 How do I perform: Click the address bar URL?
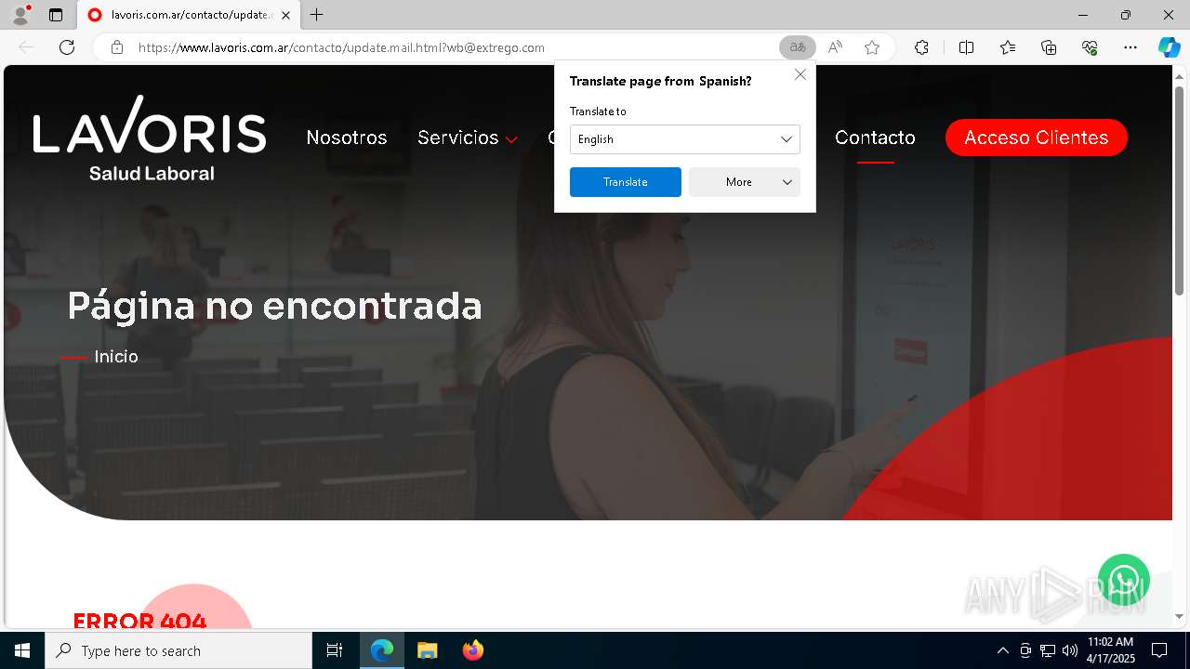click(341, 47)
